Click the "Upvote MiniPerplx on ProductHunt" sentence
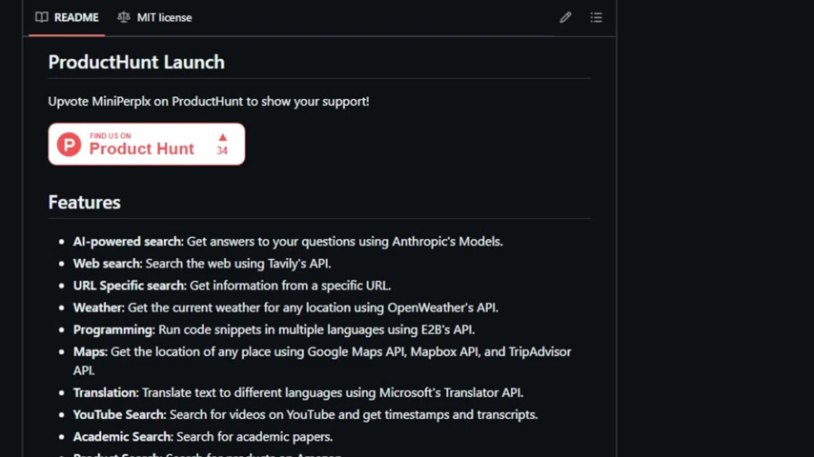Image resolution: width=814 pixels, height=457 pixels. coord(208,101)
